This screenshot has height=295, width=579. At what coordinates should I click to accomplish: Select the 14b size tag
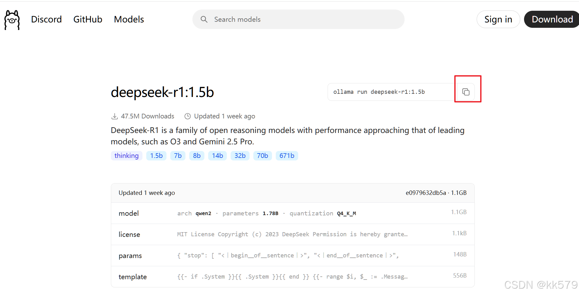[x=218, y=156]
